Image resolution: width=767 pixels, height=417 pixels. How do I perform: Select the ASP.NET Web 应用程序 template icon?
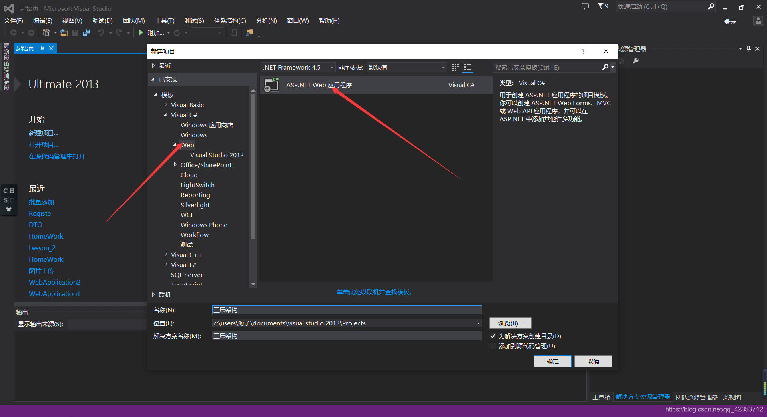point(272,85)
